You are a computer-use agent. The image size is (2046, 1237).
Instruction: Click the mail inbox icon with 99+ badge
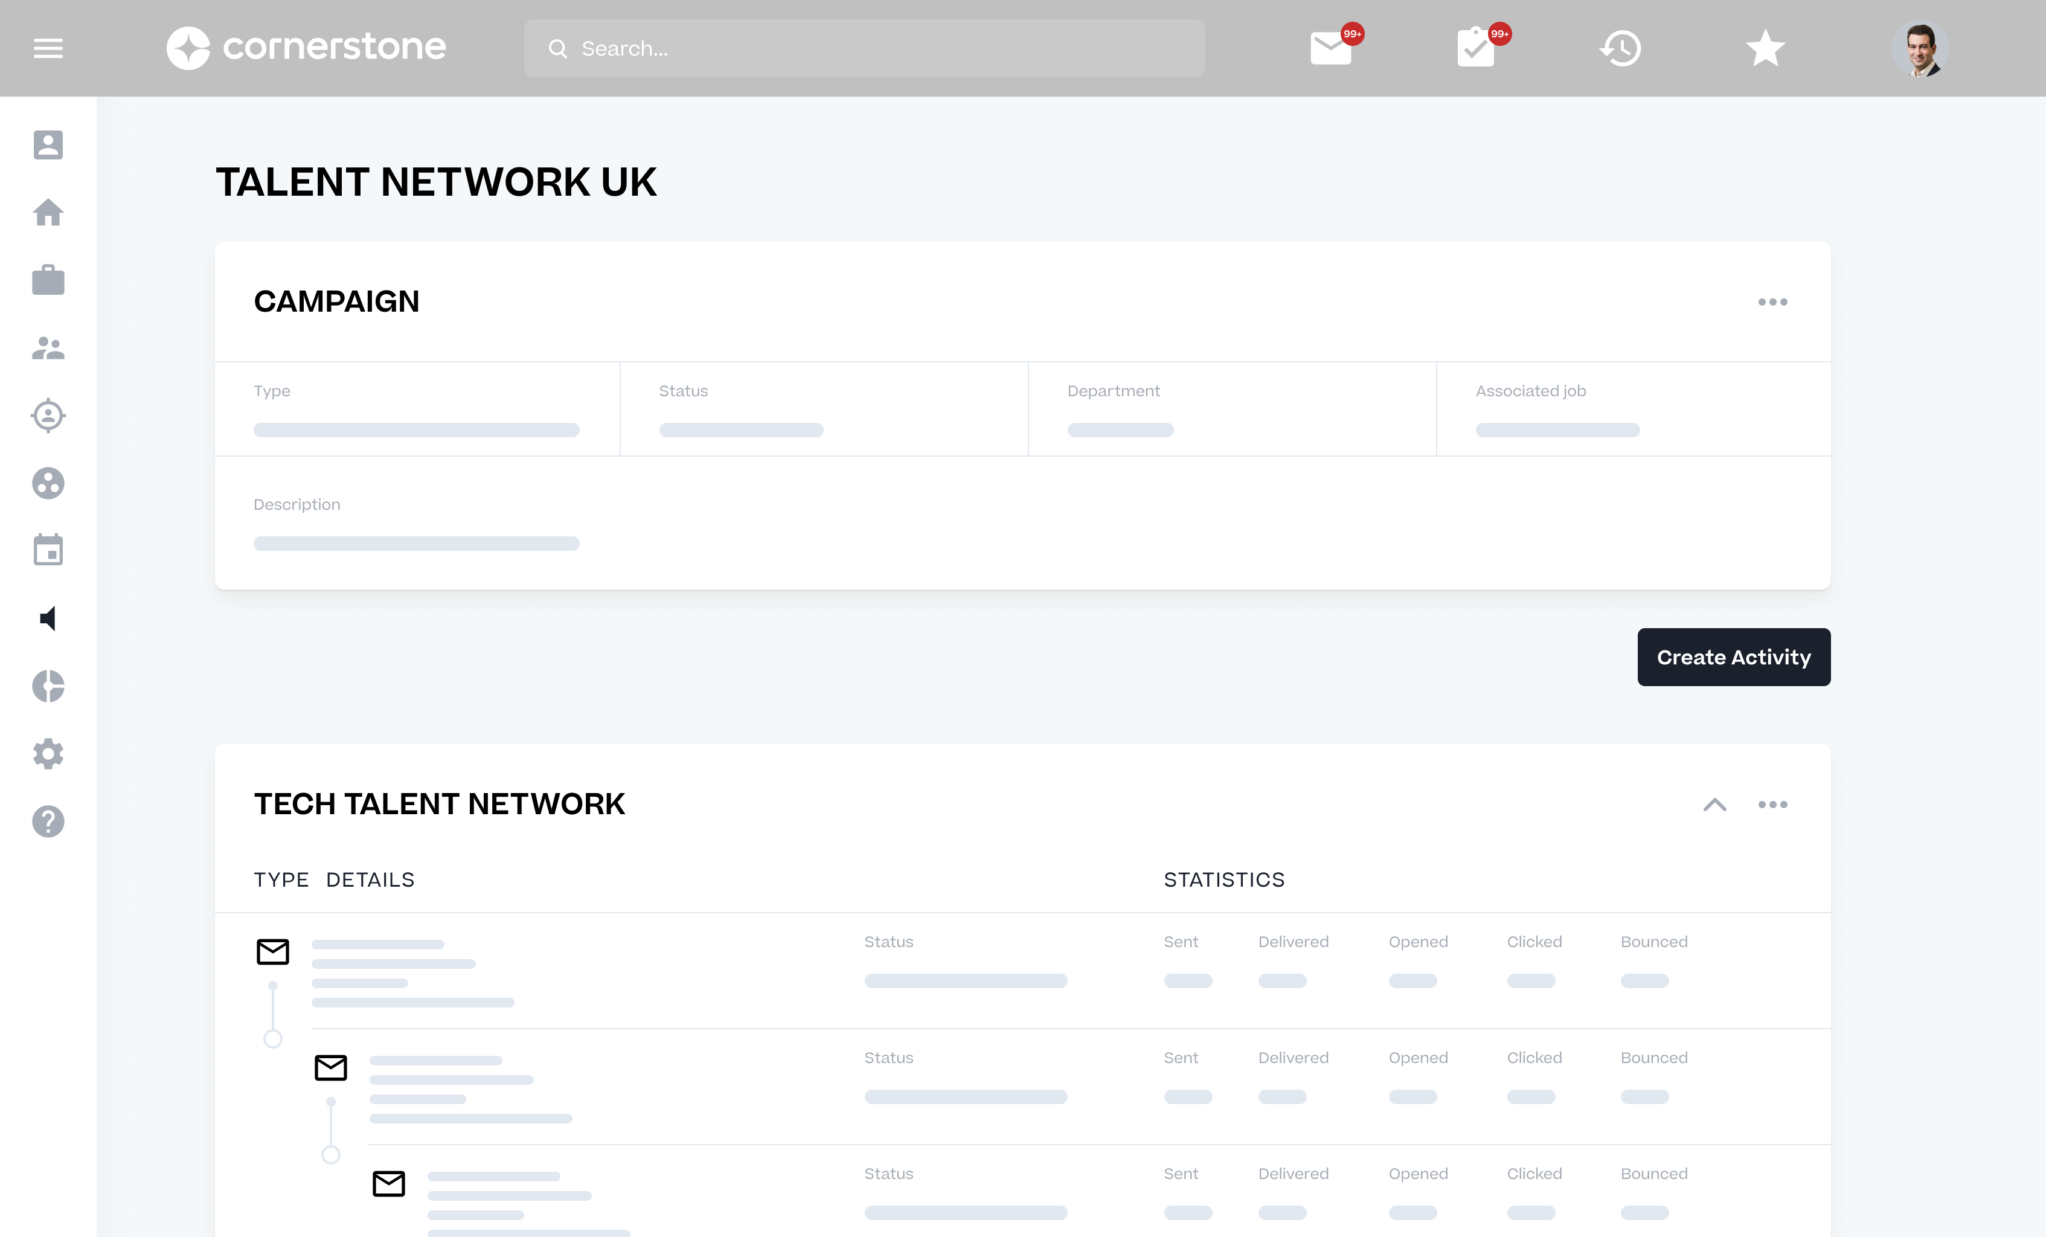click(x=1330, y=48)
